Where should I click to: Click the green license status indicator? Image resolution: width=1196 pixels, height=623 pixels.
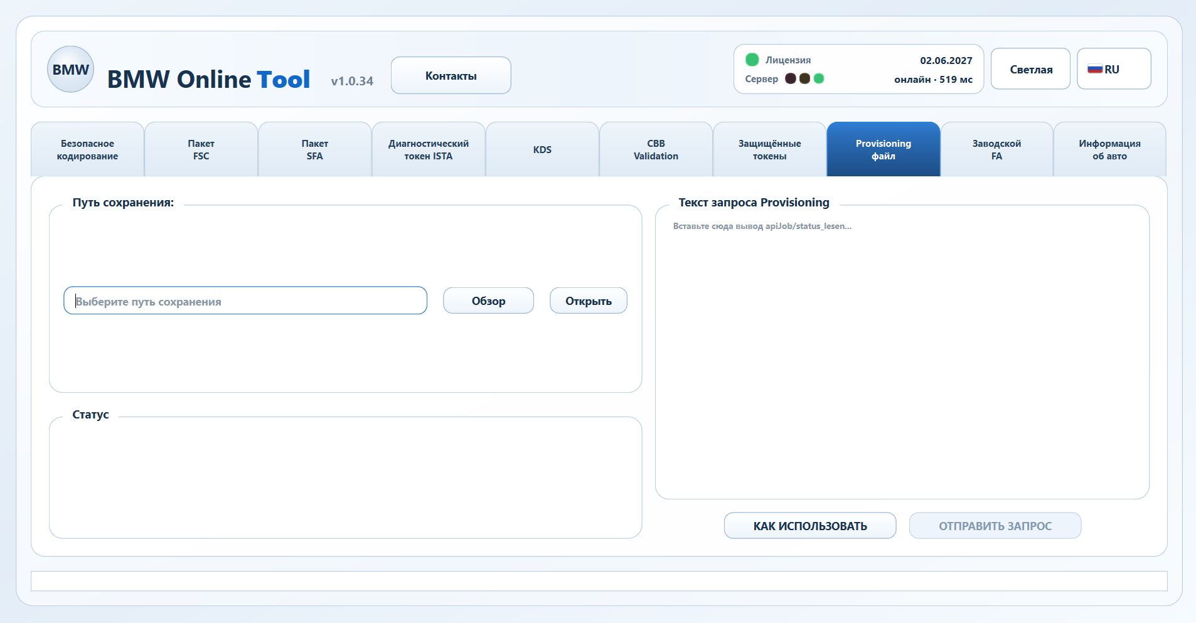(x=752, y=60)
